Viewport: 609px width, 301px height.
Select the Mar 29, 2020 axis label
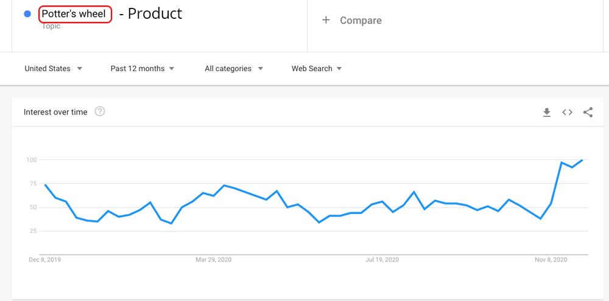[x=213, y=260]
